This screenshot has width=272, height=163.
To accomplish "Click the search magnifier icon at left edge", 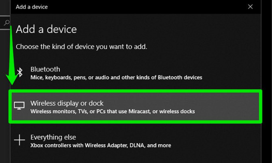I will point(6,23).
